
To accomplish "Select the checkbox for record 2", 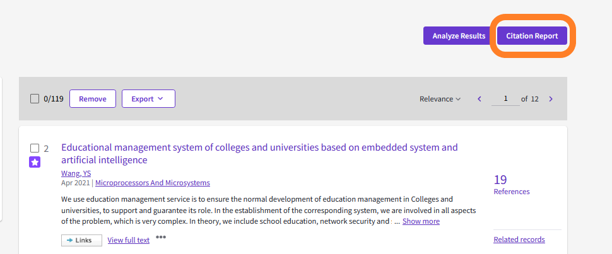I will click(35, 149).
